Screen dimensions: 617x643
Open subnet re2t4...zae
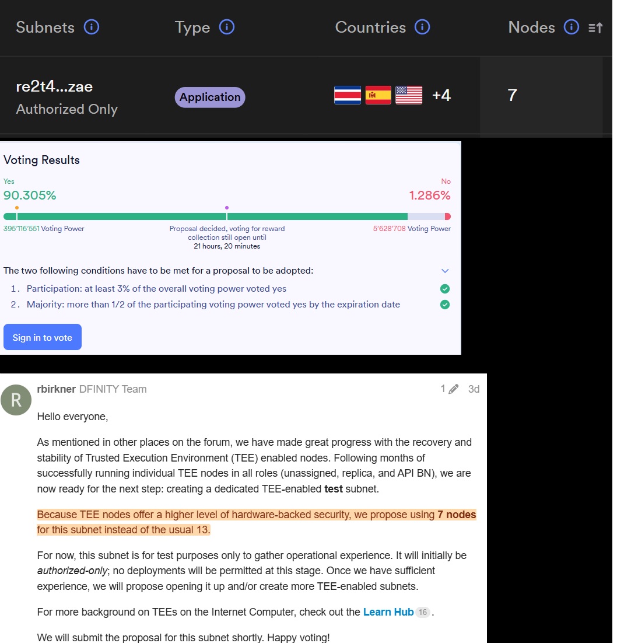(54, 86)
